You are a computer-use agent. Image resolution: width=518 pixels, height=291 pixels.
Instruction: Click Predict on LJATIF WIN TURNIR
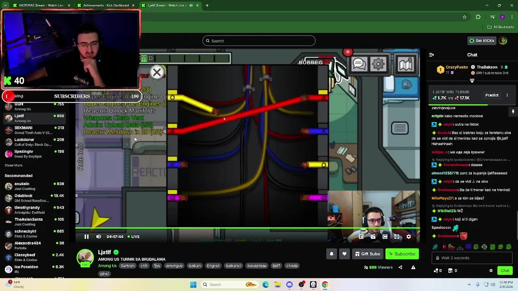492,95
